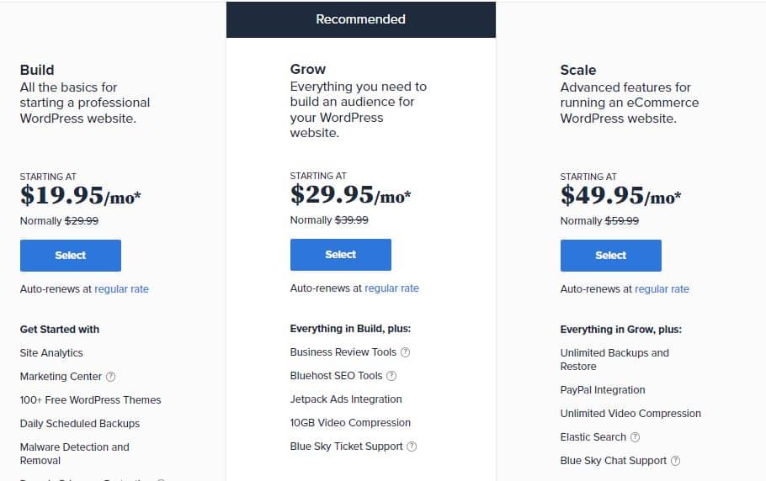
Task: Click help icon beside Marketing Center
Action: tap(111, 377)
